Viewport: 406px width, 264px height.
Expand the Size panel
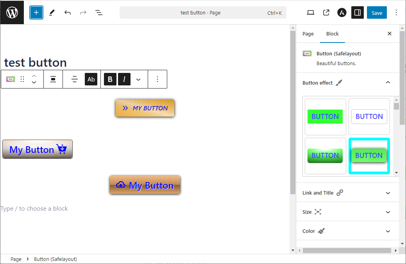pos(347,212)
